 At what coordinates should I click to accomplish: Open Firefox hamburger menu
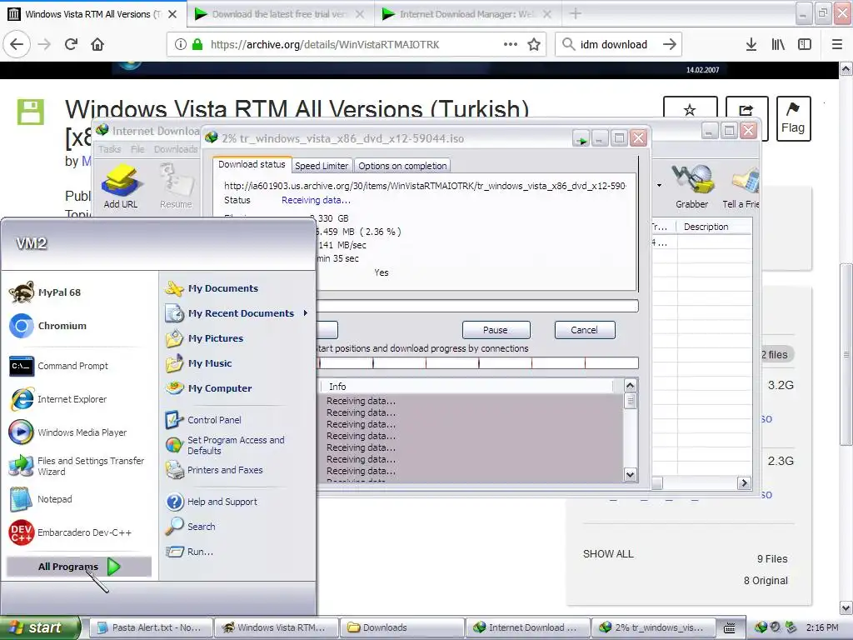click(837, 44)
